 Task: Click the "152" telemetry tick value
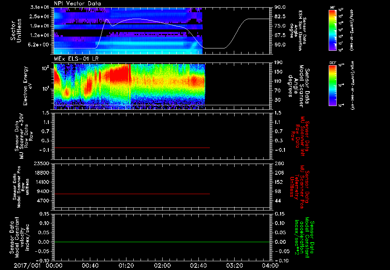pyautogui.click(x=278, y=182)
